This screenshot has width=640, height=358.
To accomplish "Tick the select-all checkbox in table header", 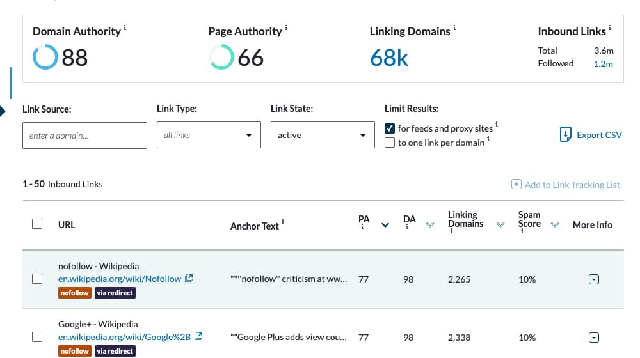I will [x=37, y=224].
